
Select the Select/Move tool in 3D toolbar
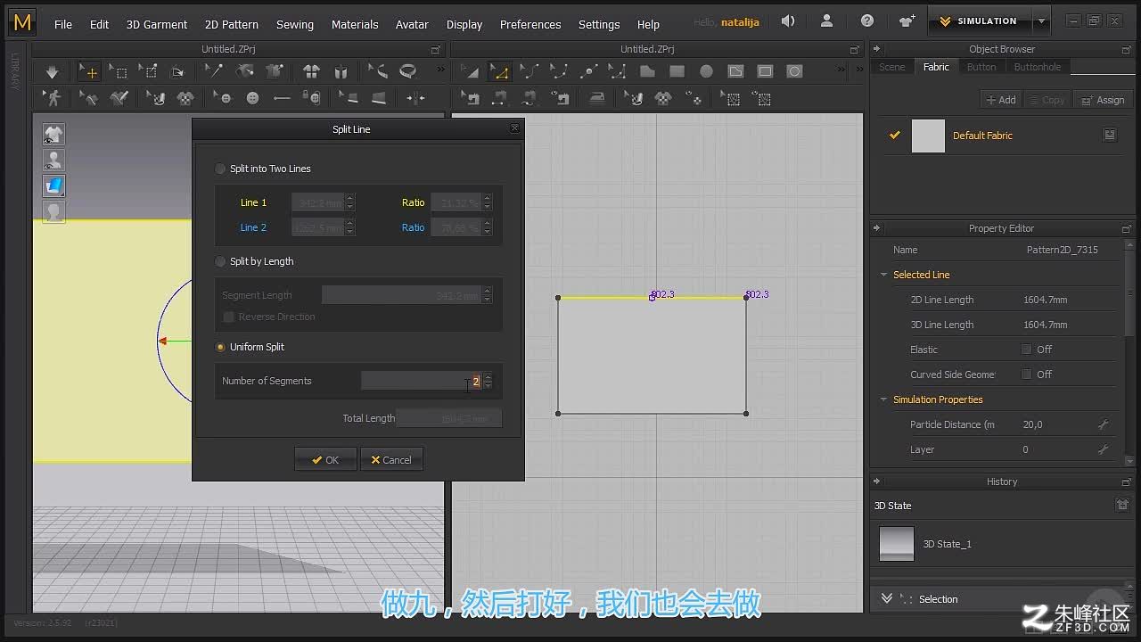pyautogui.click(x=88, y=71)
